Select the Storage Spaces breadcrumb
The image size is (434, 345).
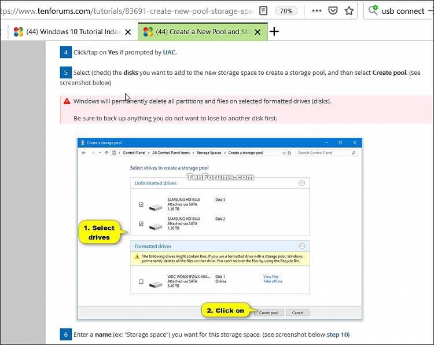pos(209,153)
